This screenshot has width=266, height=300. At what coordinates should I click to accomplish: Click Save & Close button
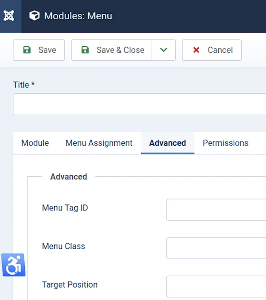pos(111,50)
